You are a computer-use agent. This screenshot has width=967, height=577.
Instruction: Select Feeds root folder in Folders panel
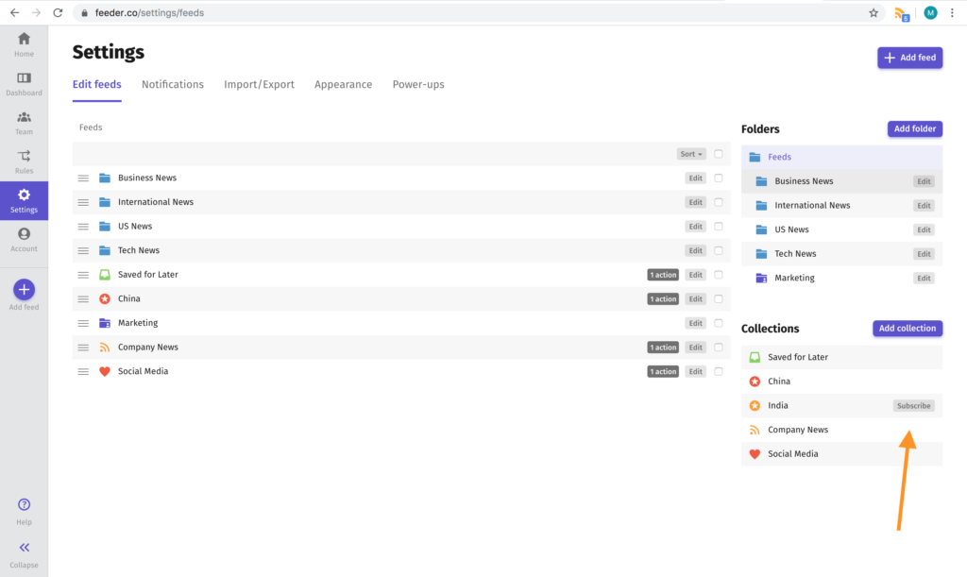coord(841,157)
